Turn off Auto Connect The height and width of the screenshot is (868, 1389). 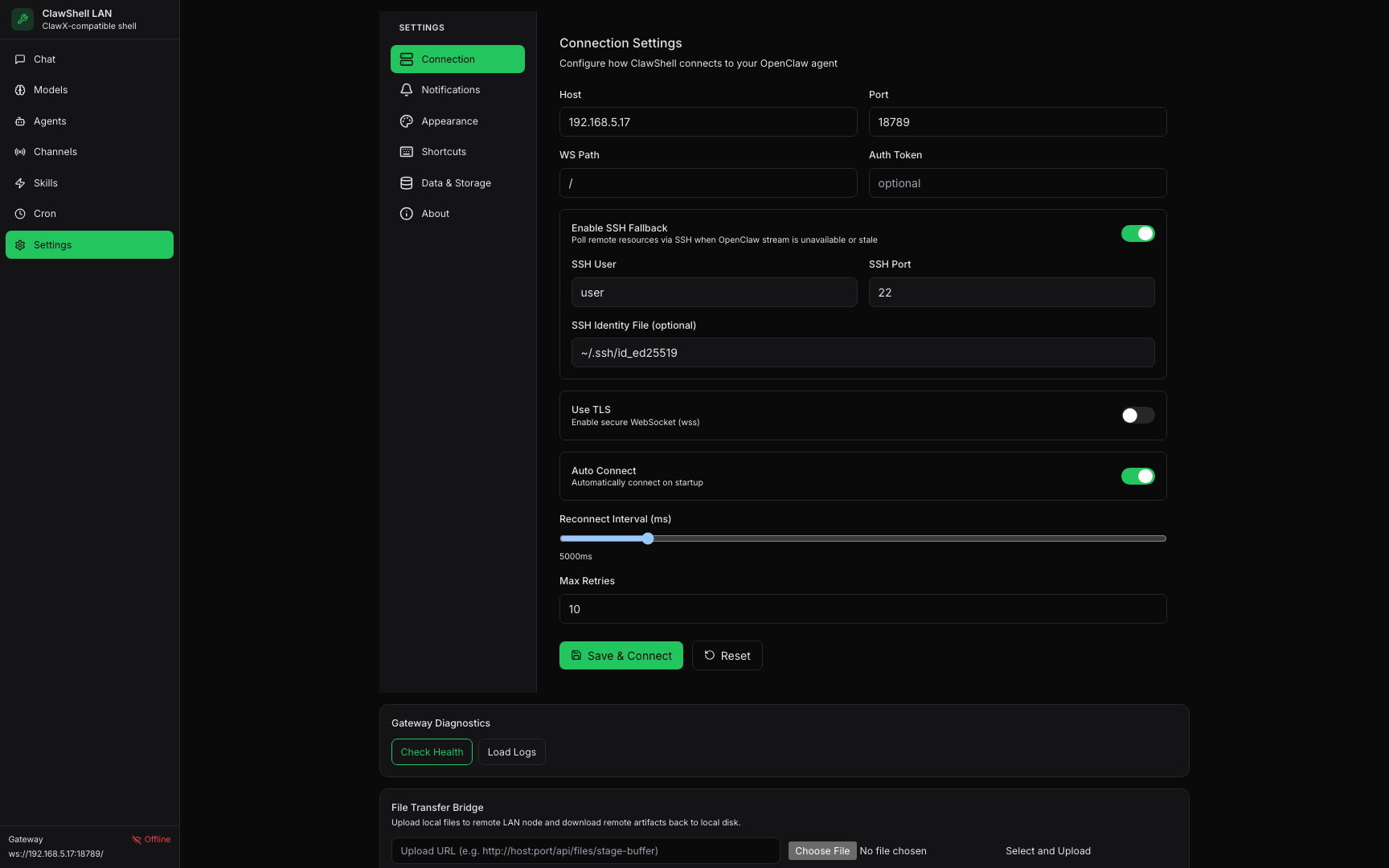pos(1137,476)
